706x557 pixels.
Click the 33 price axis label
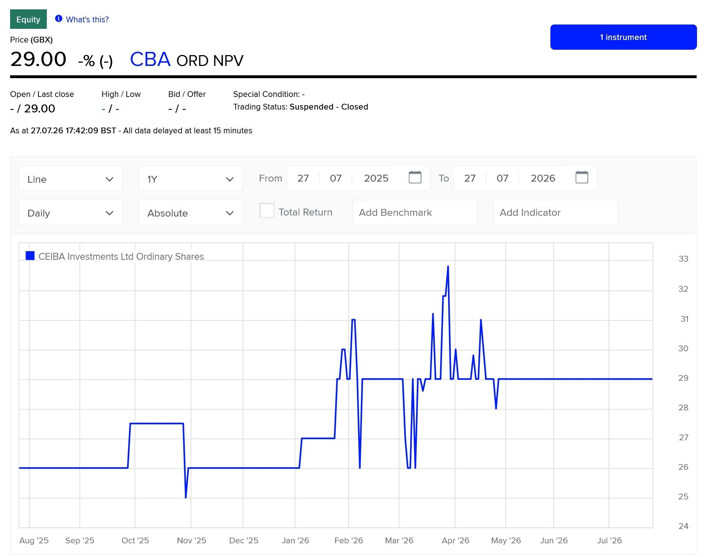click(683, 259)
